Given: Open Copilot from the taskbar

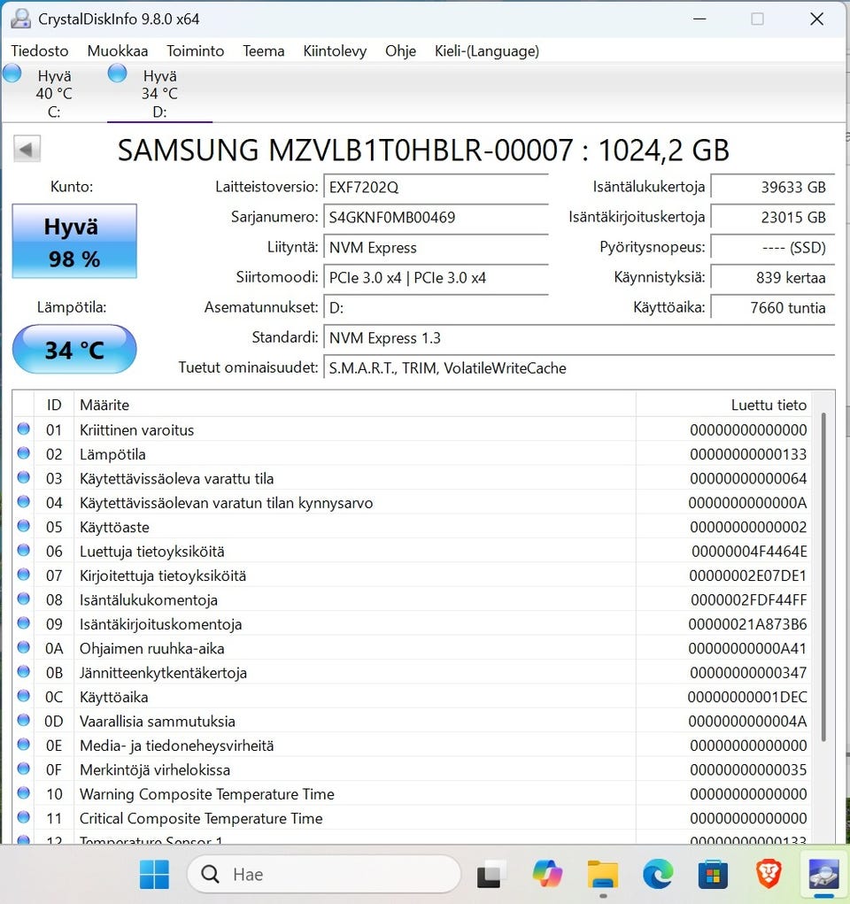Looking at the screenshot, I should coord(547,874).
